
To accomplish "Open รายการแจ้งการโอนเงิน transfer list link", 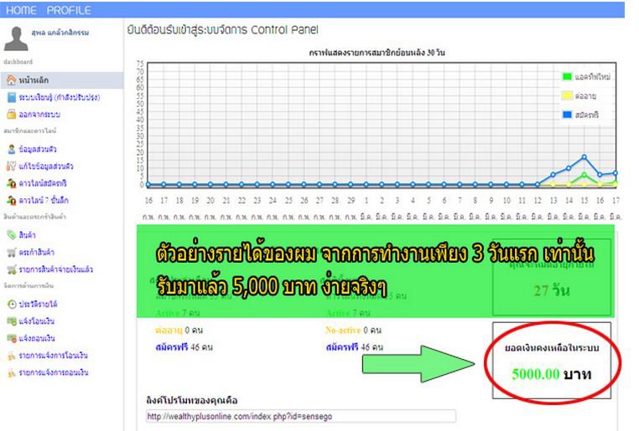I will [53, 356].
